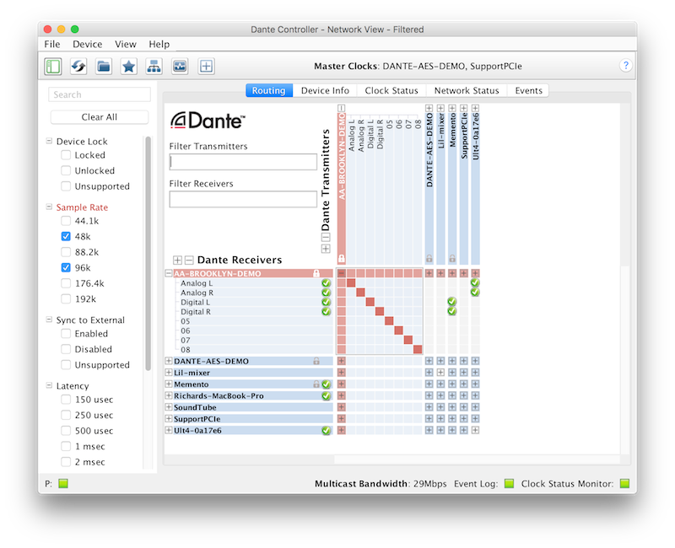Image resolution: width=675 pixels, height=548 pixels.
Task: Click the lock icon under DANTE-AES-DEMO transmitter column
Action: [x=429, y=259]
